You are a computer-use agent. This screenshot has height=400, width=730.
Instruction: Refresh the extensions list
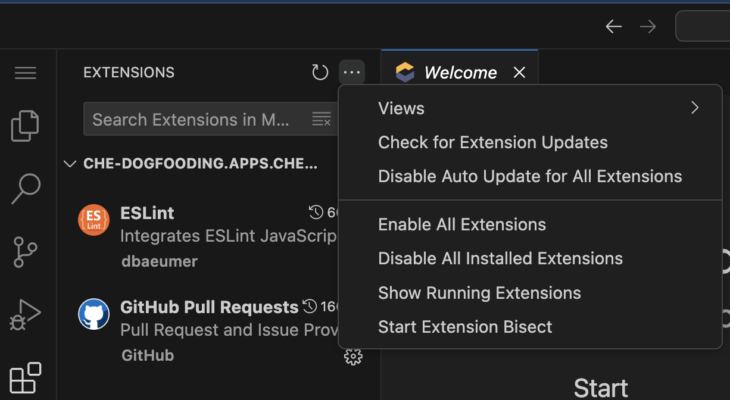[320, 73]
